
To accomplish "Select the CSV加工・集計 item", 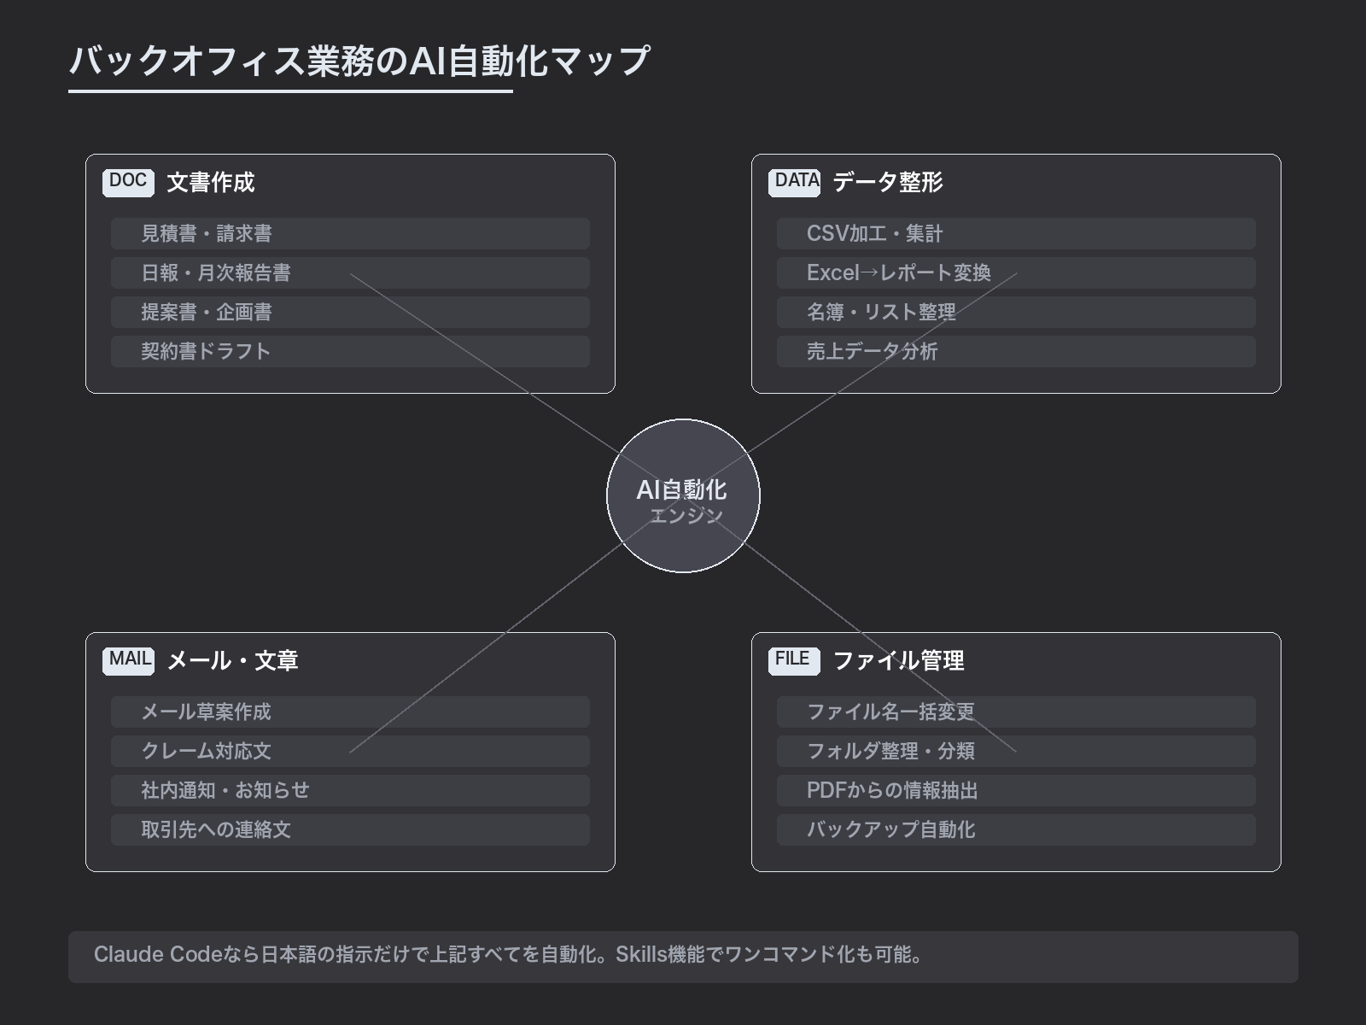I will point(1016,233).
